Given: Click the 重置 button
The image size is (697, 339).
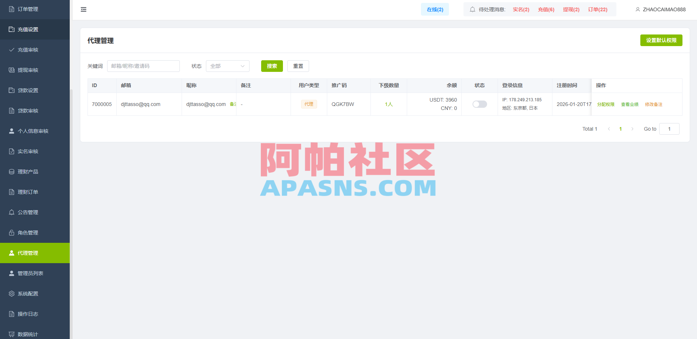Looking at the screenshot, I should 298,66.
